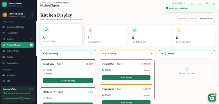Image resolution: width=219 pixels, height=104 pixels.
Task: Click the Command Center grid icon
Action: tap(4, 27)
